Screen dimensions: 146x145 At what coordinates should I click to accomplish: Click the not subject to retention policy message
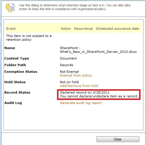point(29,38)
